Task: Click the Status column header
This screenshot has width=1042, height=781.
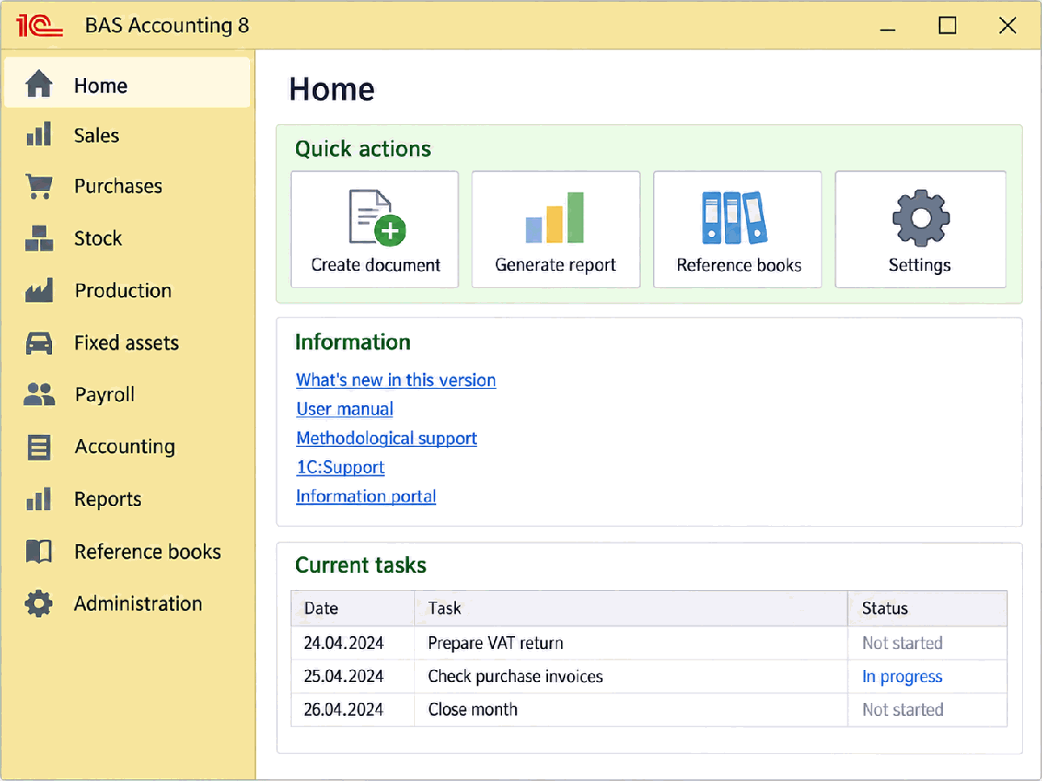Action: (x=927, y=608)
